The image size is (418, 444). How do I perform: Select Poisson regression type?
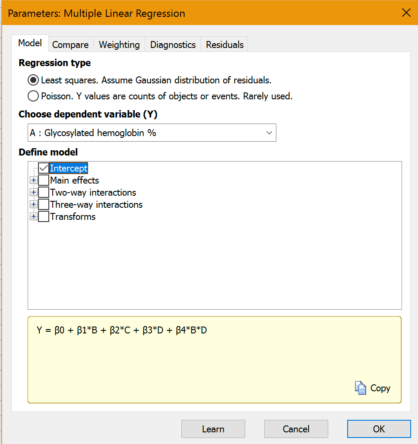coord(33,96)
